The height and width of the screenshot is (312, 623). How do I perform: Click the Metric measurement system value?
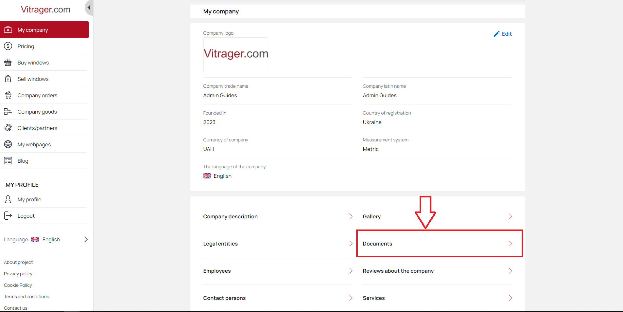click(x=371, y=149)
